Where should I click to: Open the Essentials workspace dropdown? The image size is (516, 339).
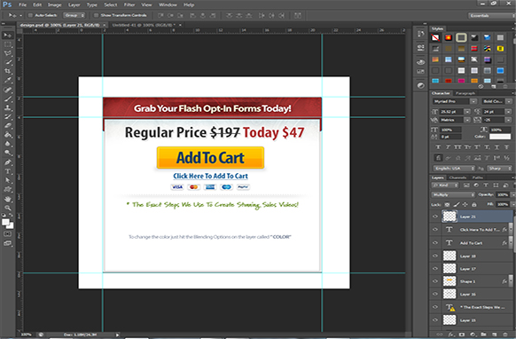(491, 15)
